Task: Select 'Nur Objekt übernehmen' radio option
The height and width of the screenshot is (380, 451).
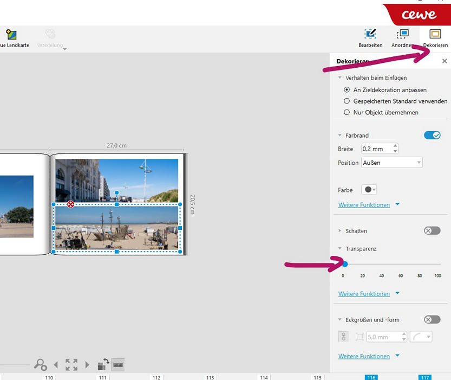Action: pyautogui.click(x=347, y=112)
